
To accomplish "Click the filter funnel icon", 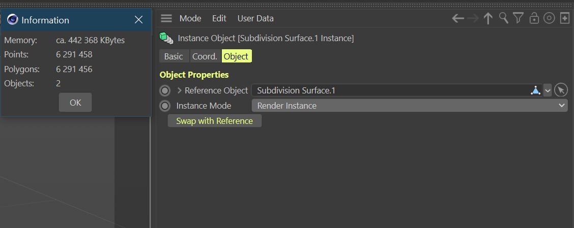I will [x=518, y=18].
